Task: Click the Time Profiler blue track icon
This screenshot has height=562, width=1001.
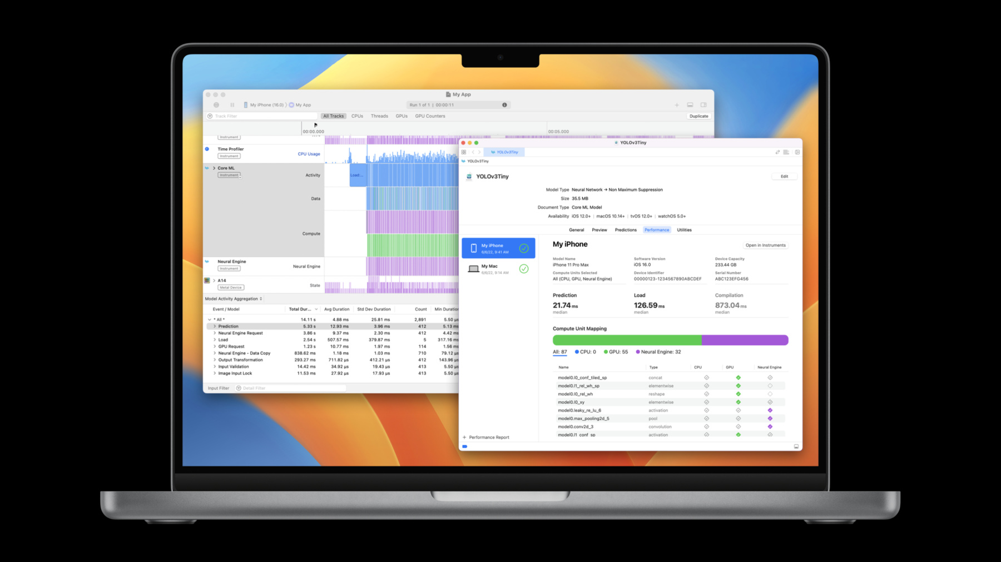Action: pyautogui.click(x=207, y=149)
